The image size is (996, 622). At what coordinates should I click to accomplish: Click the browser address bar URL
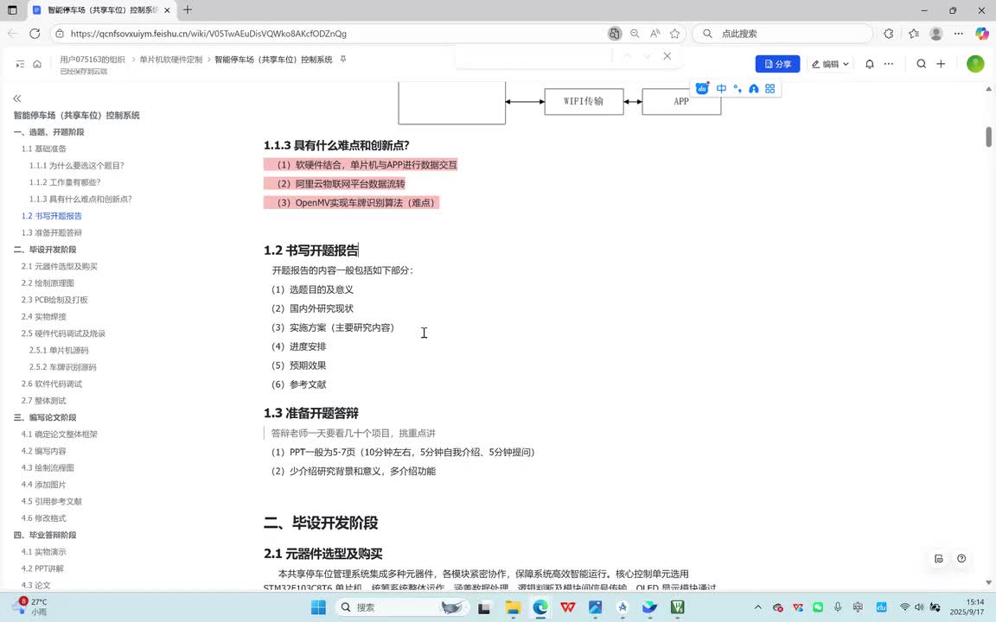tap(208, 34)
